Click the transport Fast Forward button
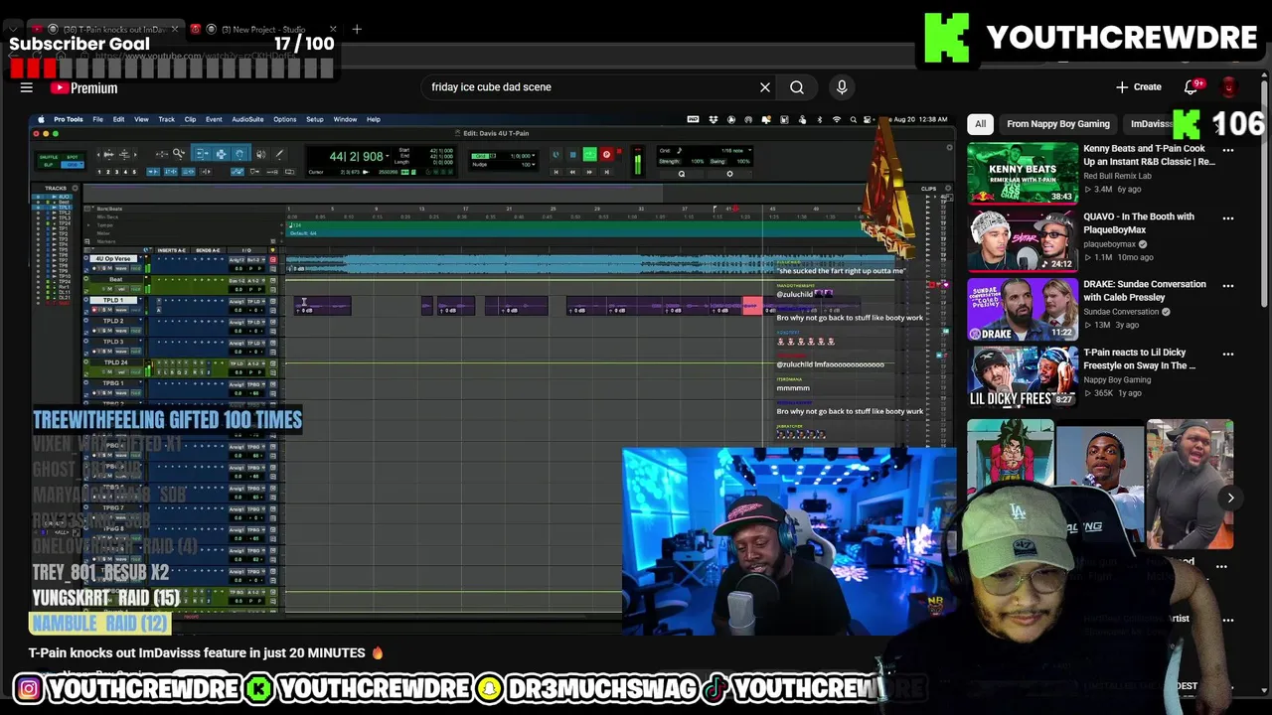The width and height of the screenshot is (1272, 715). click(589, 172)
